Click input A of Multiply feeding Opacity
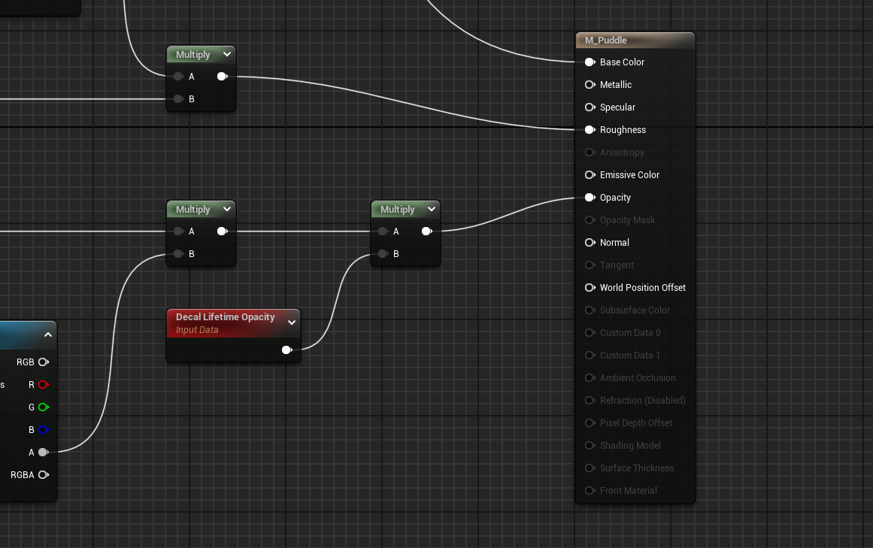The width and height of the screenshot is (873, 548). coord(383,231)
